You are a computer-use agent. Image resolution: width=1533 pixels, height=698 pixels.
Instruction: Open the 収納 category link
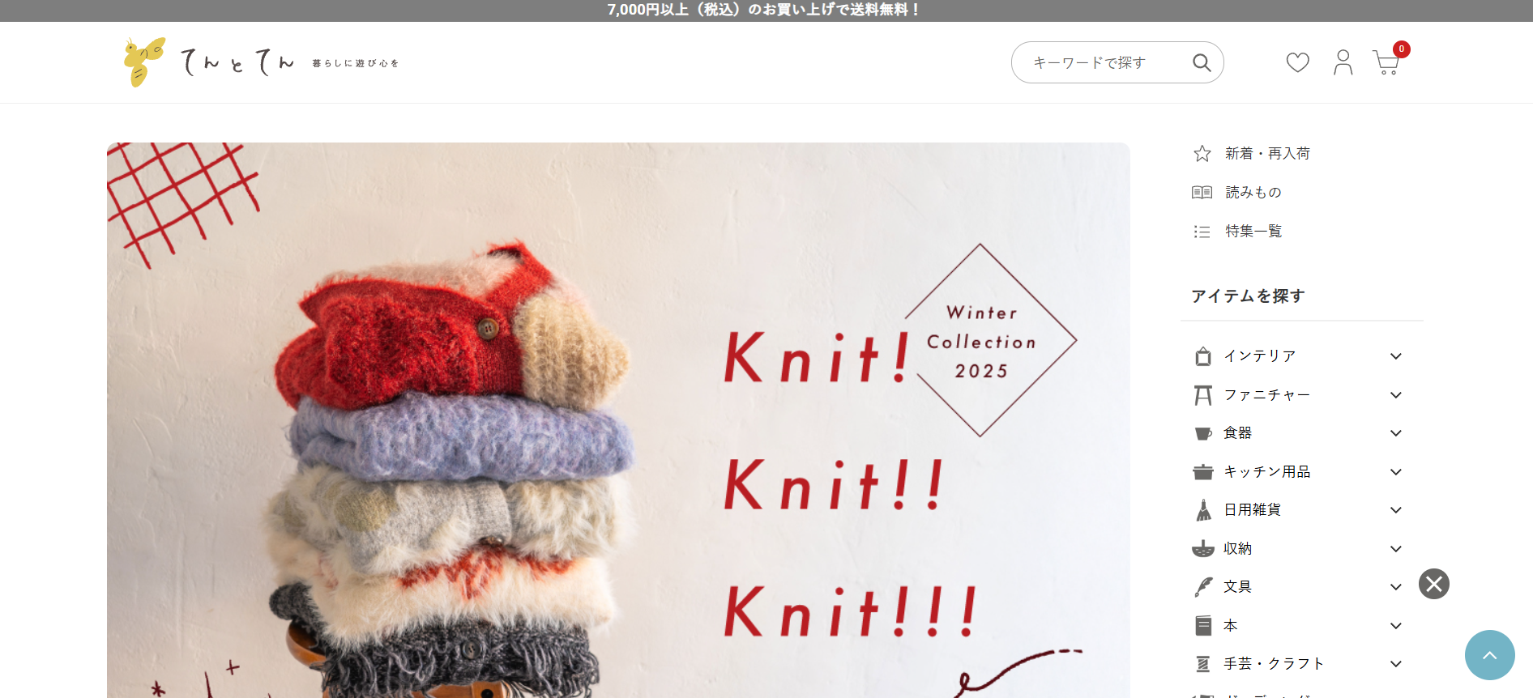(x=1237, y=549)
